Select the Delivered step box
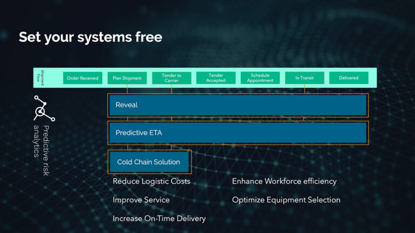Image resolution: width=415 pixels, height=233 pixels. (x=349, y=78)
